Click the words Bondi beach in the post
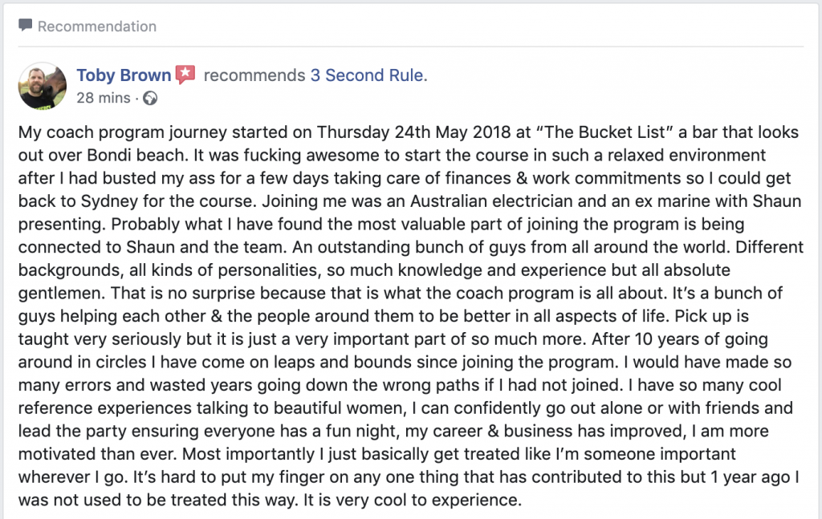822x519 pixels. point(136,155)
